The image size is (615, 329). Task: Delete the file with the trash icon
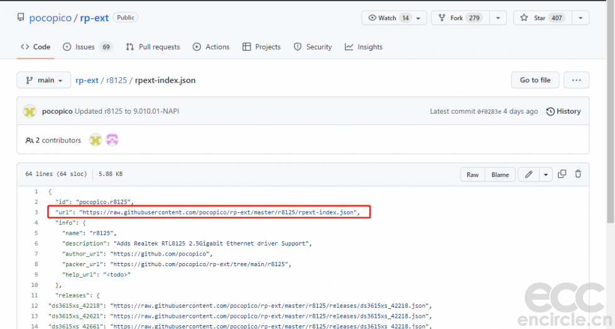pyautogui.click(x=578, y=175)
